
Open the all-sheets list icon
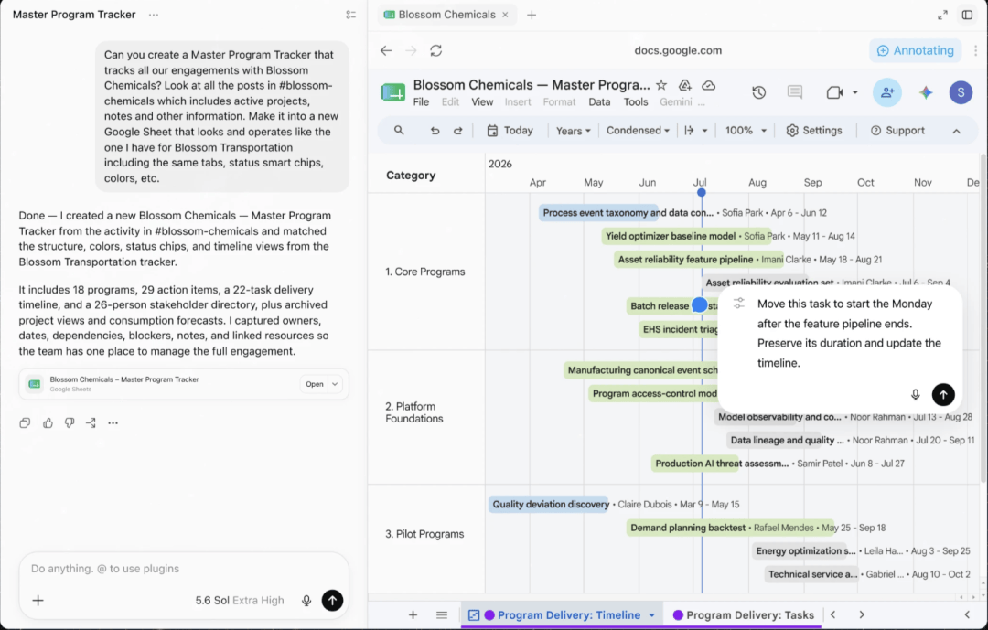click(x=442, y=614)
